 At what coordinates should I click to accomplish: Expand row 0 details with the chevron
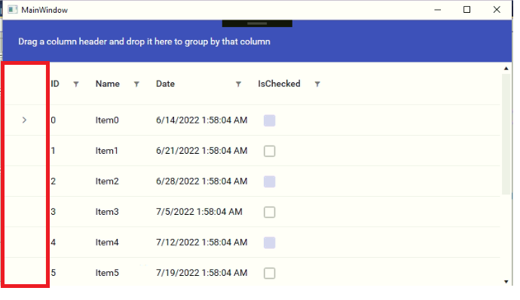point(24,120)
